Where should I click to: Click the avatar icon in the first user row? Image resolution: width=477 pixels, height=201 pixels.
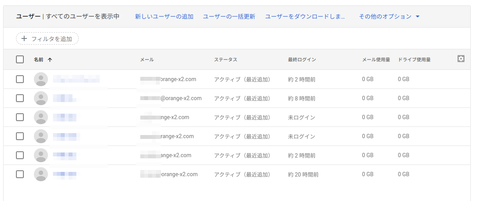[x=41, y=79]
